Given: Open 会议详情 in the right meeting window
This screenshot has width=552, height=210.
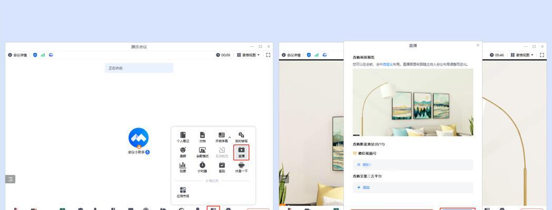Looking at the screenshot, I should 291,55.
